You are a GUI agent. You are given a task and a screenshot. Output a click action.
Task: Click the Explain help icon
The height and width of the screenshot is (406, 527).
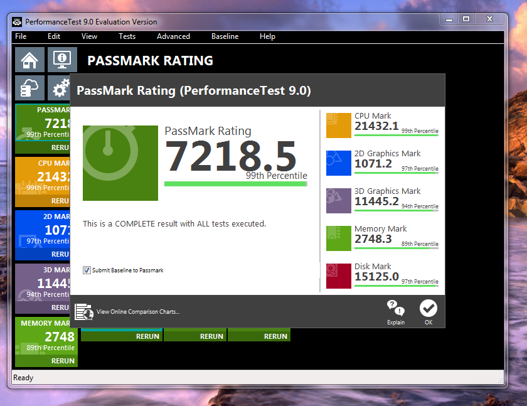[396, 308]
